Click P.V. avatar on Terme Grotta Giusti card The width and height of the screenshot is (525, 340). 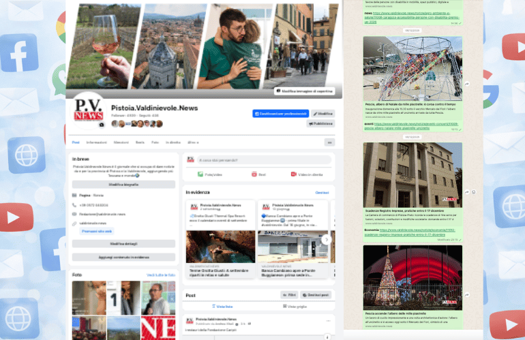[x=194, y=207]
